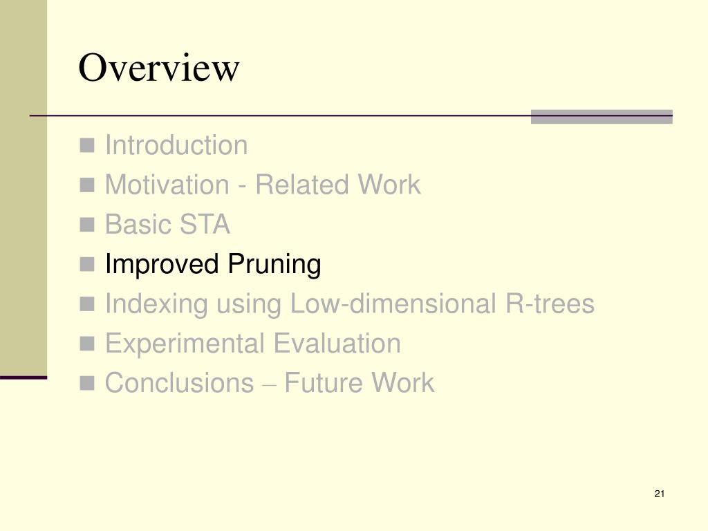
Task: Click the bullet next to Basic STA
Action: 87,225
